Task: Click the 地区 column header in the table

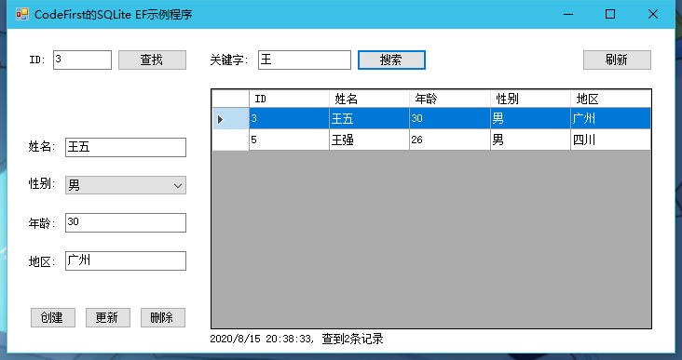Action: (x=610, y=99)
